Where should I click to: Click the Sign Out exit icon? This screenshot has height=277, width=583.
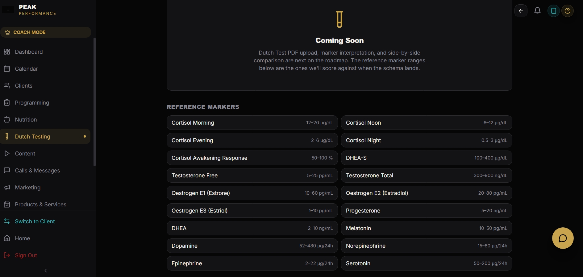pos(7,255)
